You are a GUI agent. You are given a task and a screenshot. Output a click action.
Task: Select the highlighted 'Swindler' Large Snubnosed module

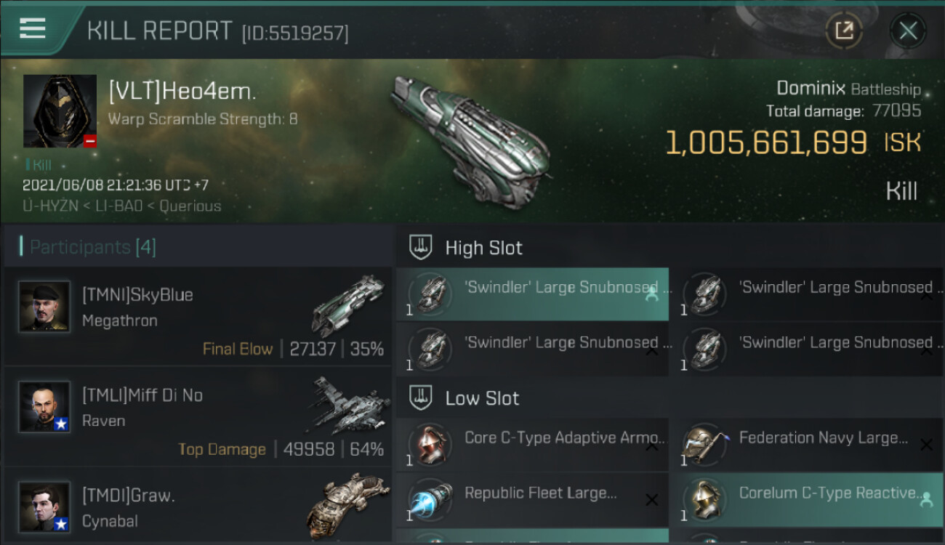[532, 294]
